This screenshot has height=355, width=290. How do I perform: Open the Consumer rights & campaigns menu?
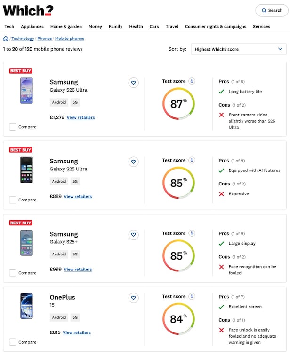(x=215, y=27)
